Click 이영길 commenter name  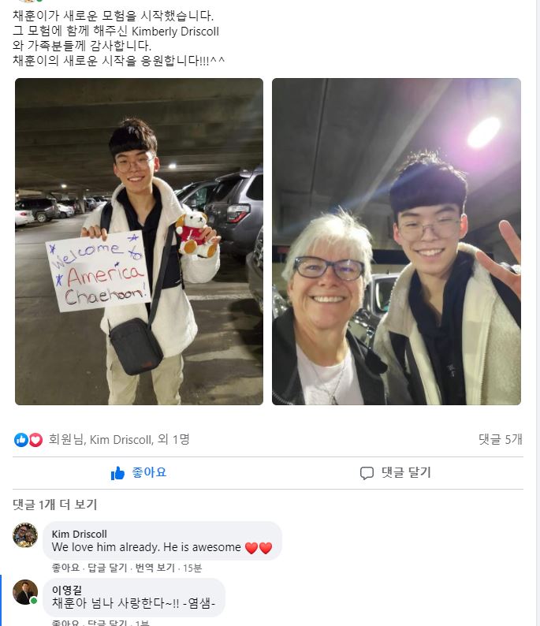click(67, 590)
